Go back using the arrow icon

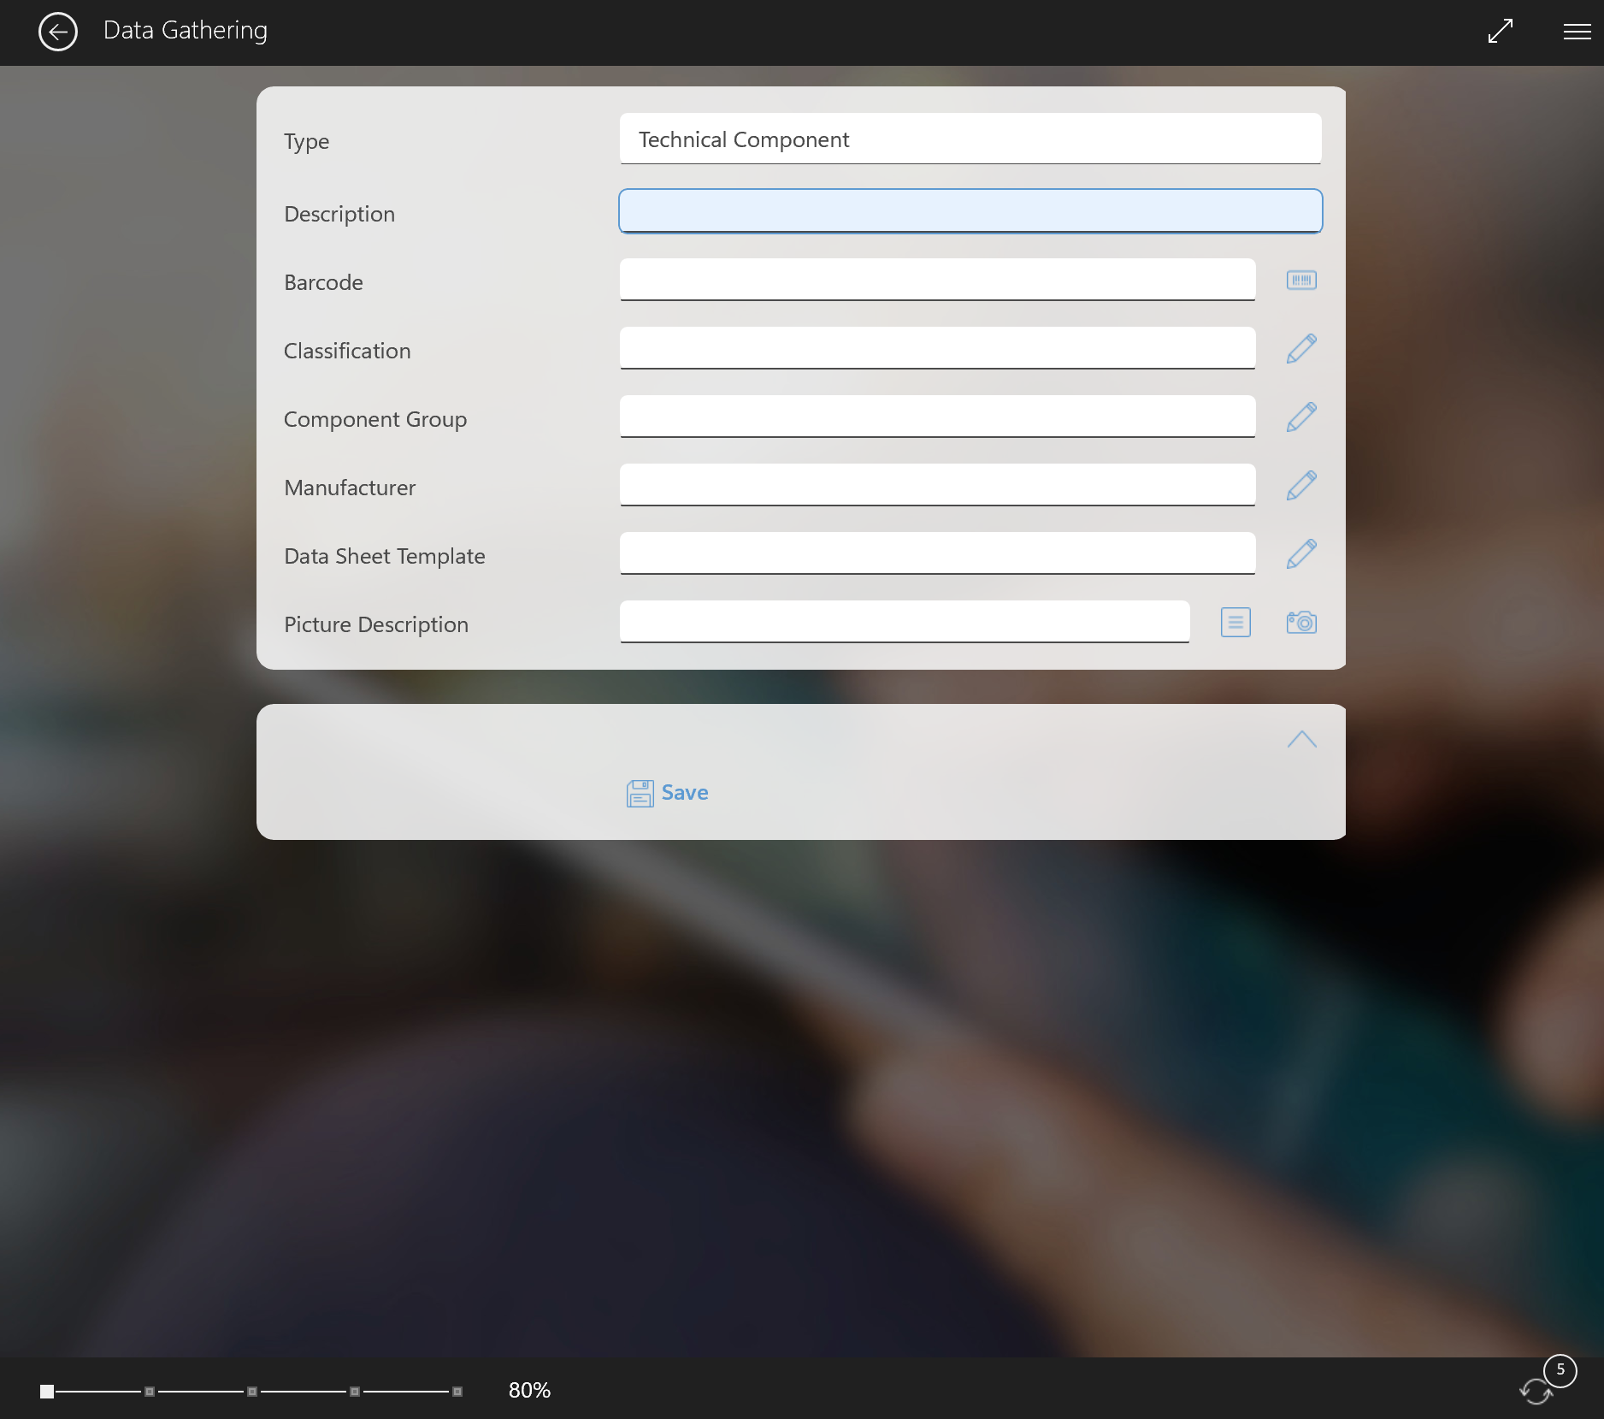[58, 32]
